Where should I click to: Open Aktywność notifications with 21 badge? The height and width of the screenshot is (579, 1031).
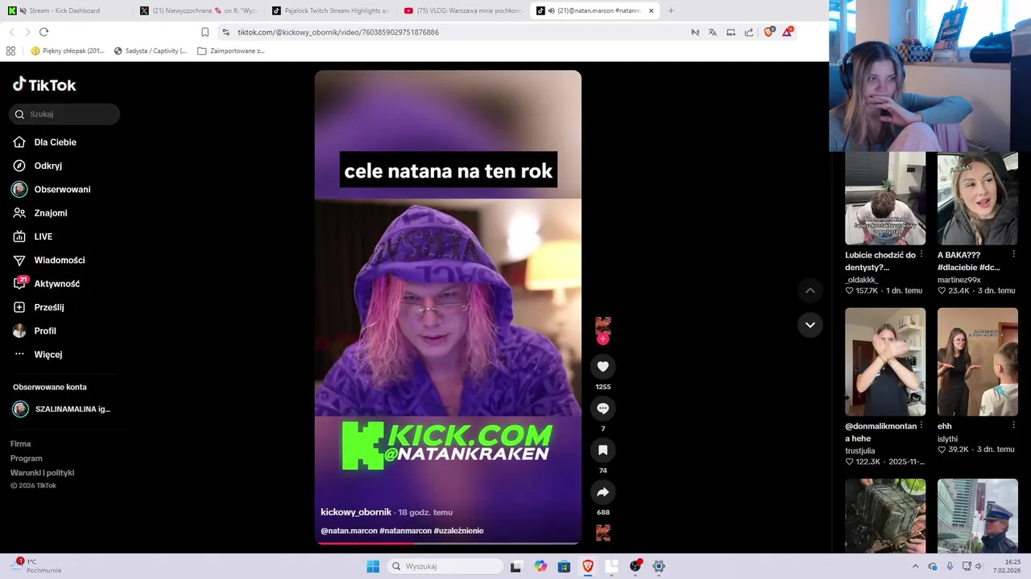[56, 284]
